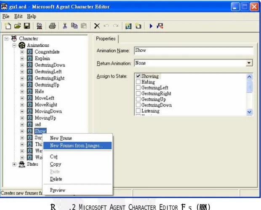This screenshot has height=210, width=261.
Task: Print using the printer icon
Action: pos(52,26)
